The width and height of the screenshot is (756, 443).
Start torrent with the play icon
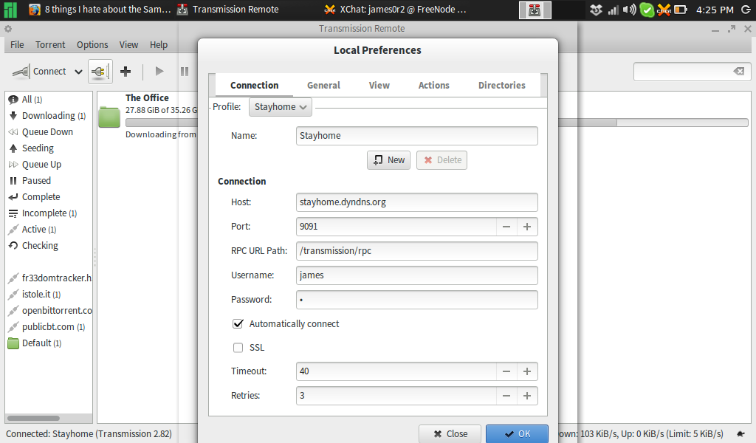pyautogui.click(x=159, y=72)
